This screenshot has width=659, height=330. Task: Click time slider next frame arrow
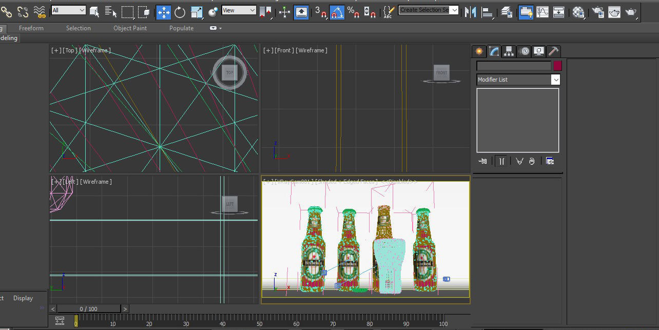pyautogui.click(x=125, y=309)
